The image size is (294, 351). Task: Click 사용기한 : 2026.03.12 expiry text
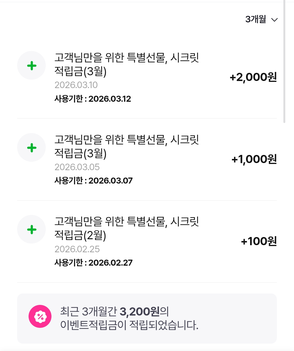point(93,99)
